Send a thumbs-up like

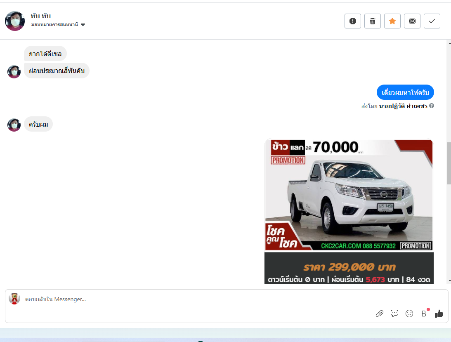coord(439,314)
